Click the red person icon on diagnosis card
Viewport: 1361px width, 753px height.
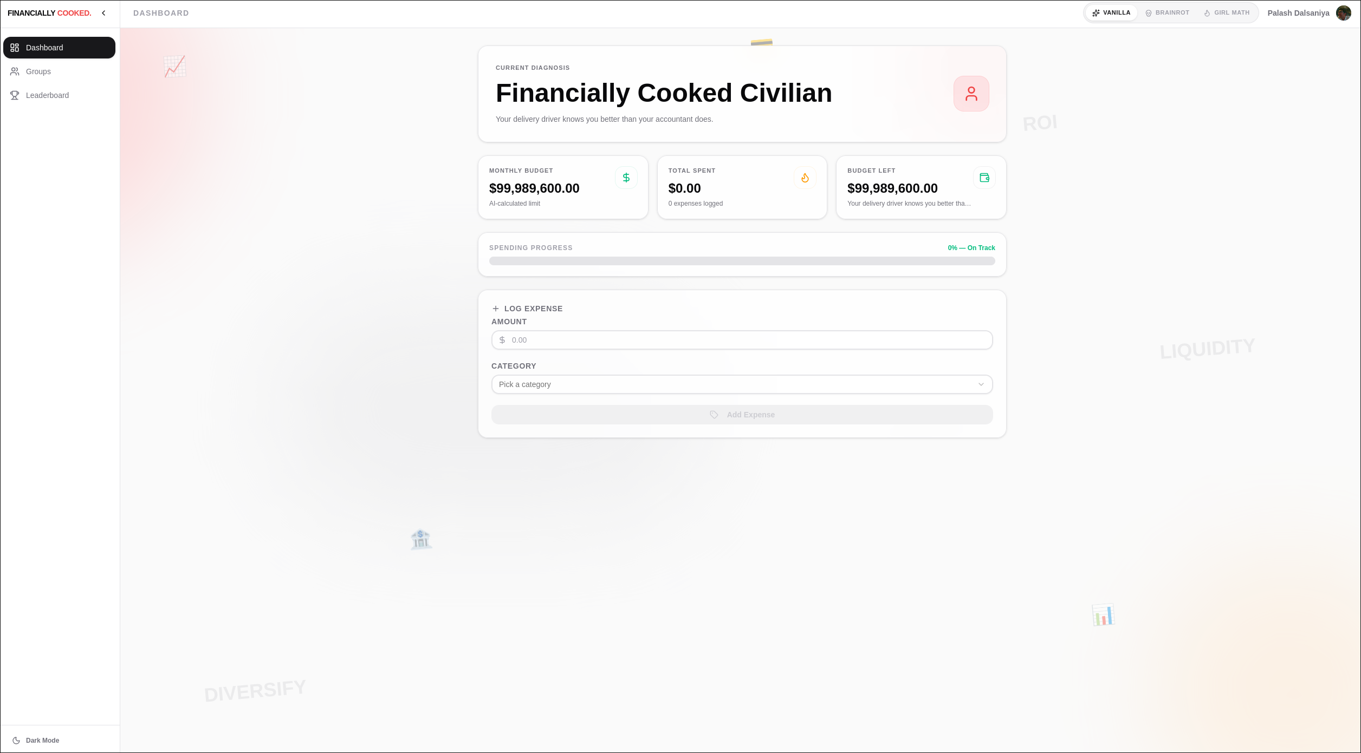[970, 93]
